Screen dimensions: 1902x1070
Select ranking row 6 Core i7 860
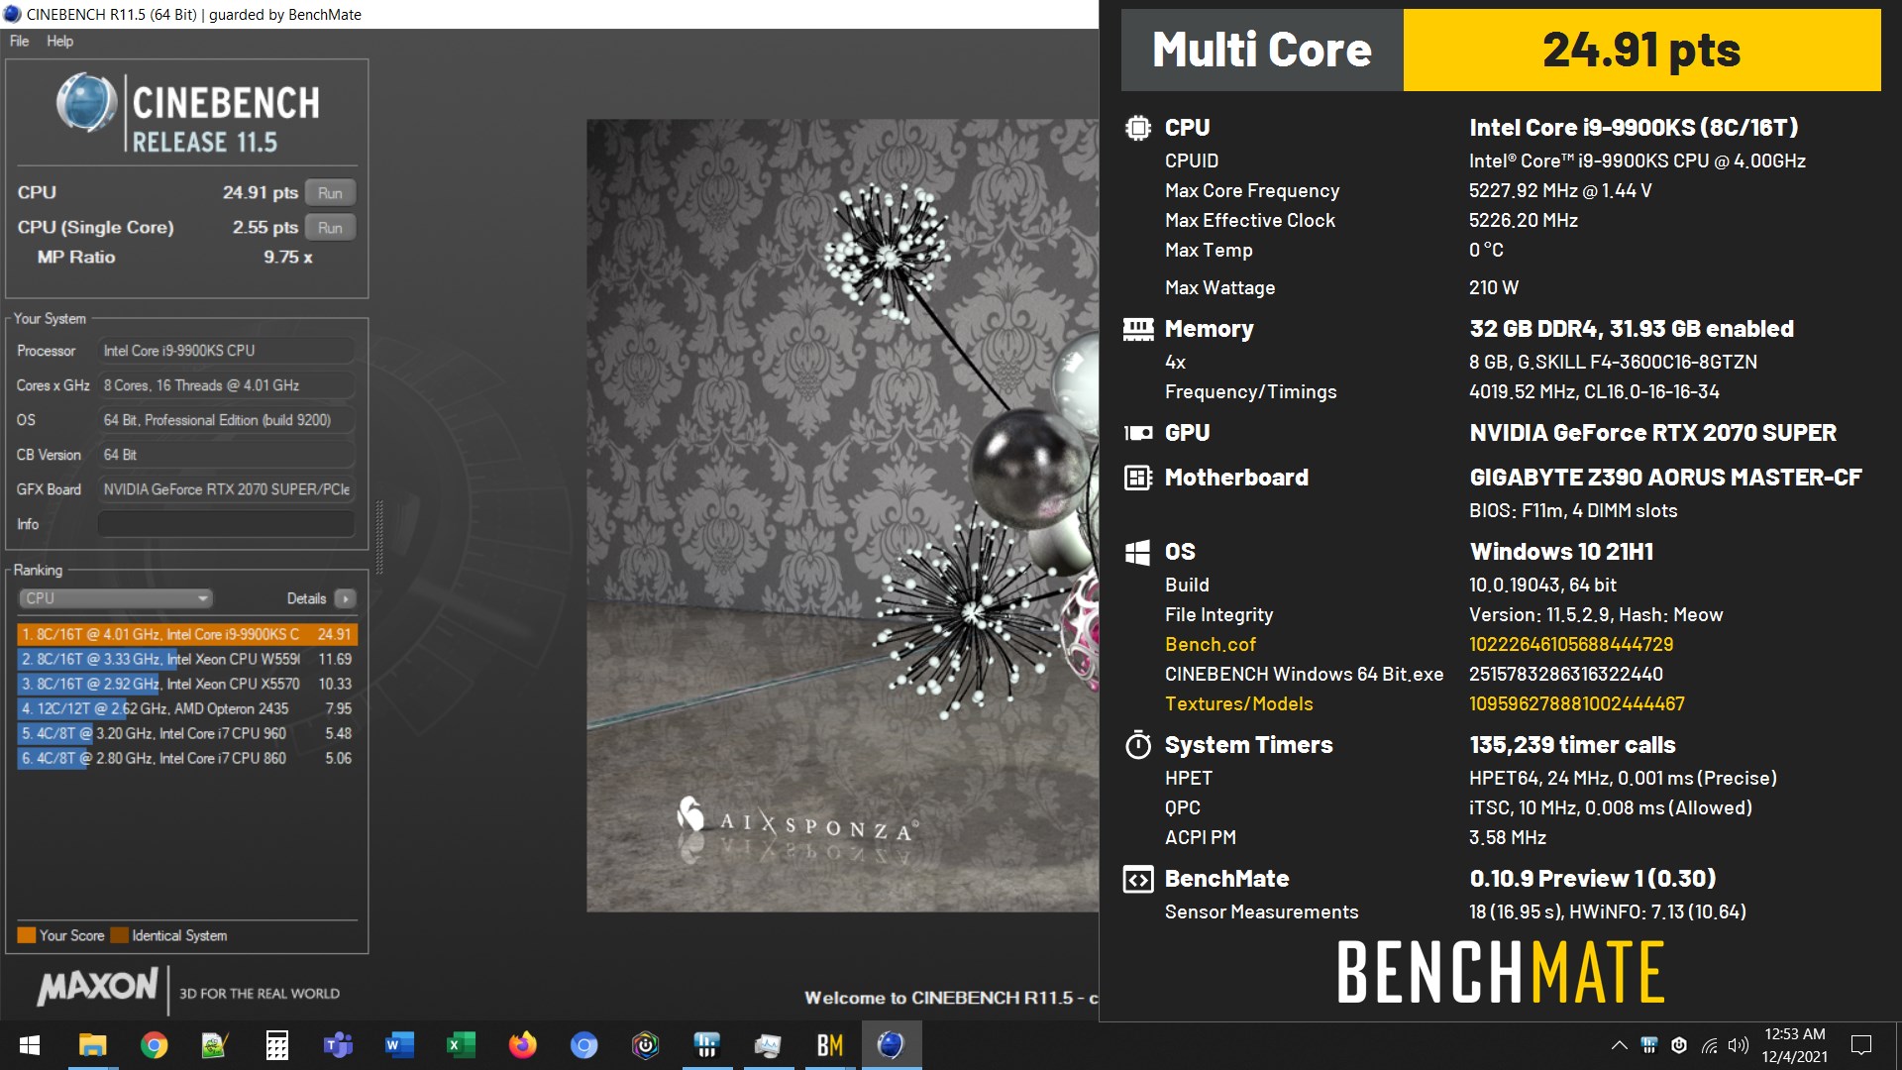pos(187,758)
